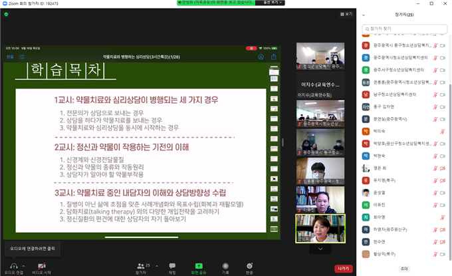The width and height of the screenshot is (452, 276).
Task: Click the Invite button below participant list
Action: pyautogui.click(x=404, y=269)
